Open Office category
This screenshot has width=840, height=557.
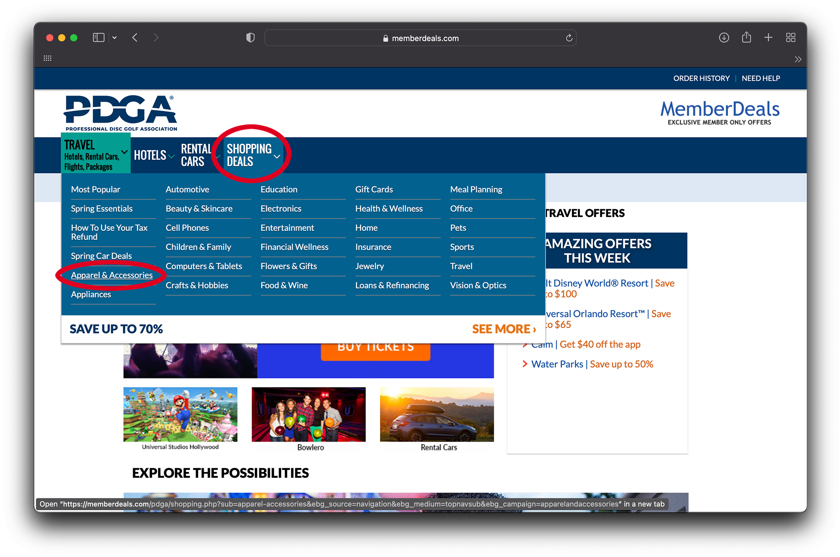pyautogui.click(x=461, y=209)
